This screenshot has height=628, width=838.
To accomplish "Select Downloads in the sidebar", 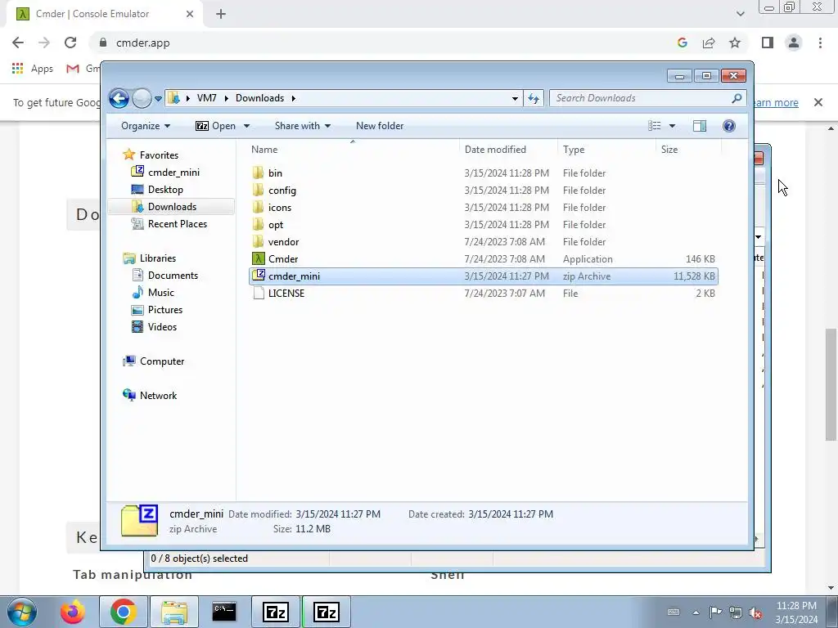I will 171,207.
